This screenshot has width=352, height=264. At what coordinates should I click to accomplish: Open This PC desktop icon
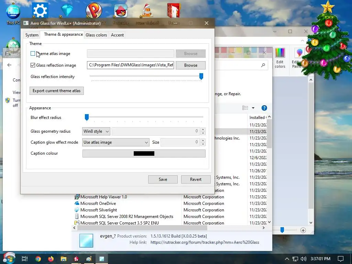point(13,13)
